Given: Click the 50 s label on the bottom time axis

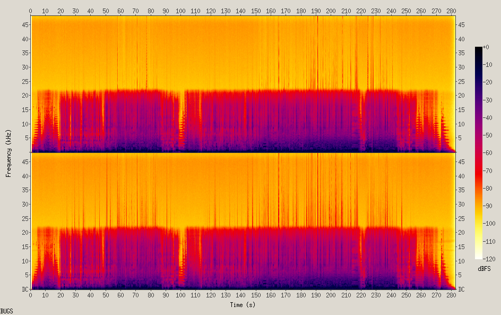Looking at the screenshot, I should pyautogui.click(x=106, y=295).
